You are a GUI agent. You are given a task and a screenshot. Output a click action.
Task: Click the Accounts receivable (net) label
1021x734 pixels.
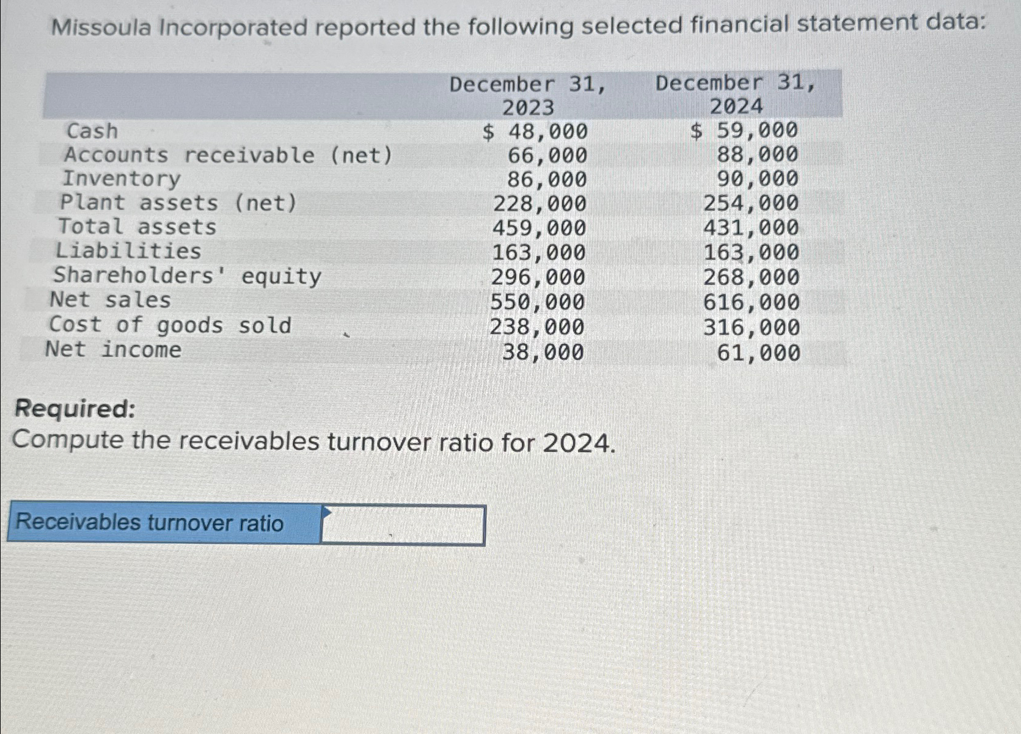click(228, 154)
